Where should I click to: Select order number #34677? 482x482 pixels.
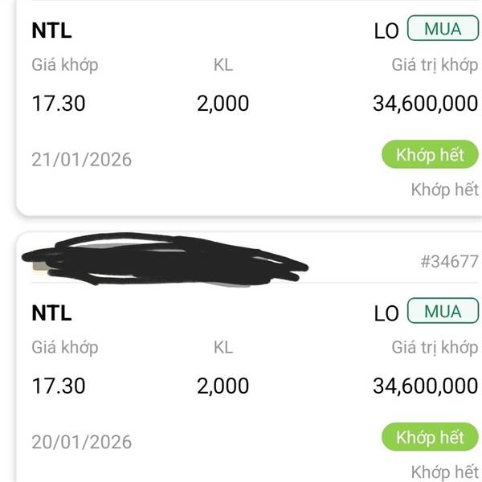[x=449, y=261]
